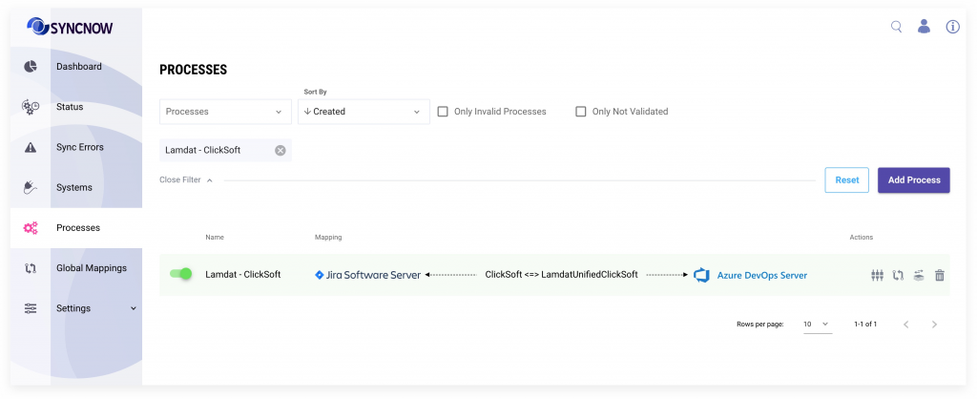Collapse the Close Filter section
The width and height of the screenshot is (977, 399).
(186, 180)
